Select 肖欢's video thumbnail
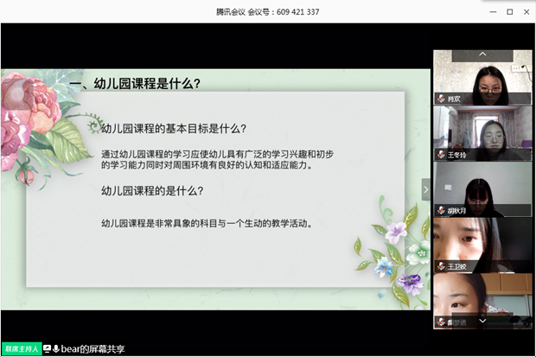 482,77
